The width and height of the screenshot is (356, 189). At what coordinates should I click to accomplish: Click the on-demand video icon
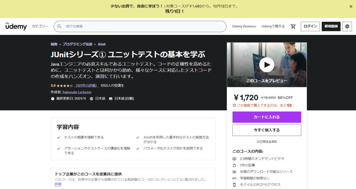[234, 159]
